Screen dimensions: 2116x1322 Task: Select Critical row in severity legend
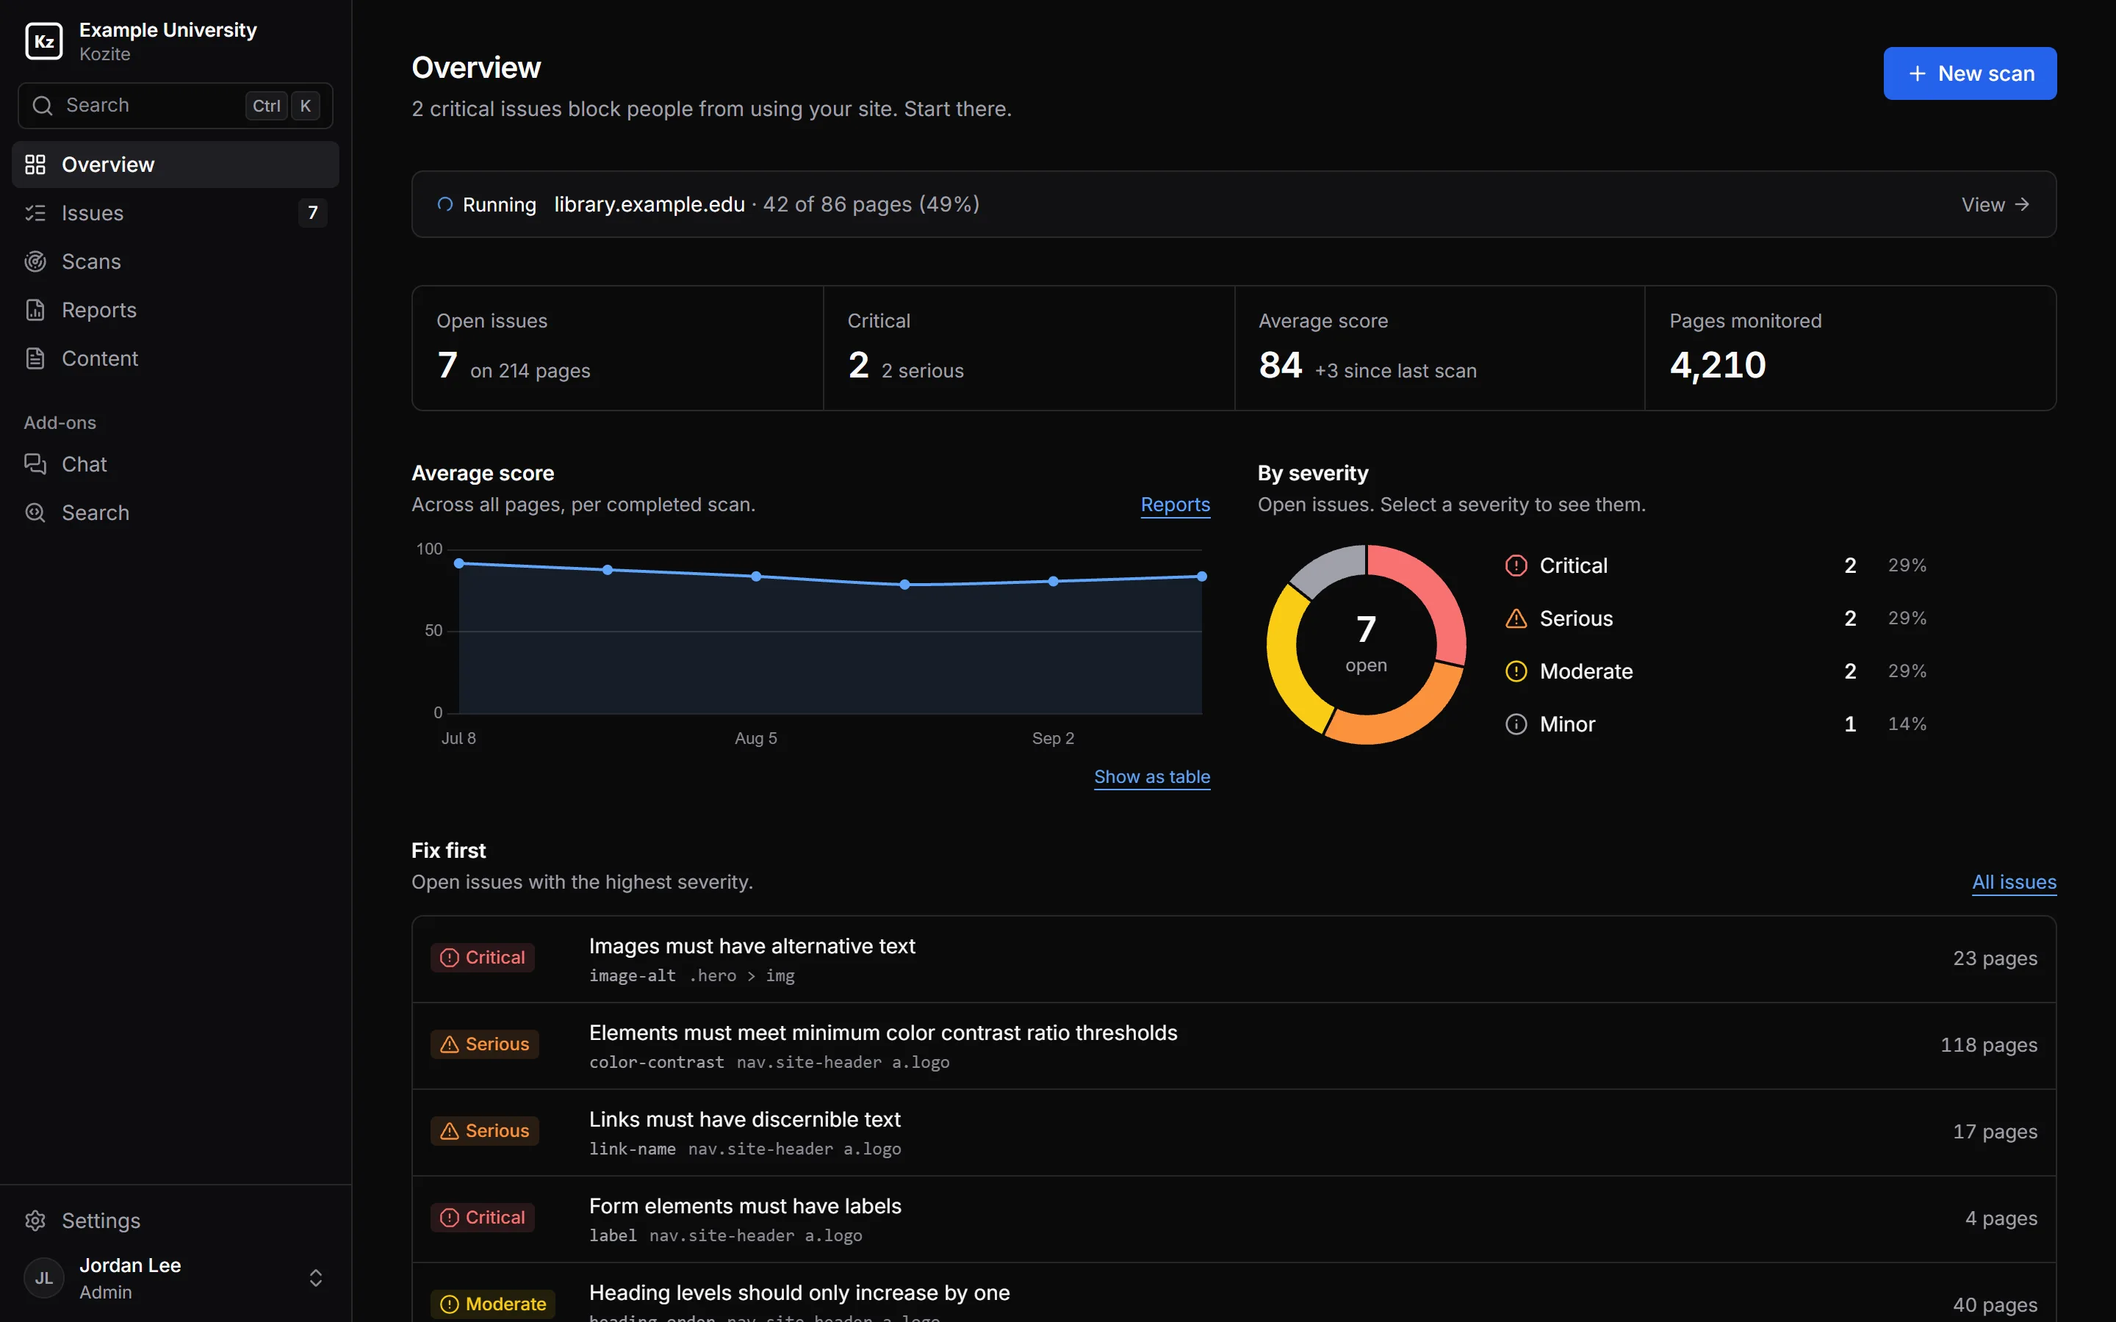pyautogui.click(x=1716, y=566)
